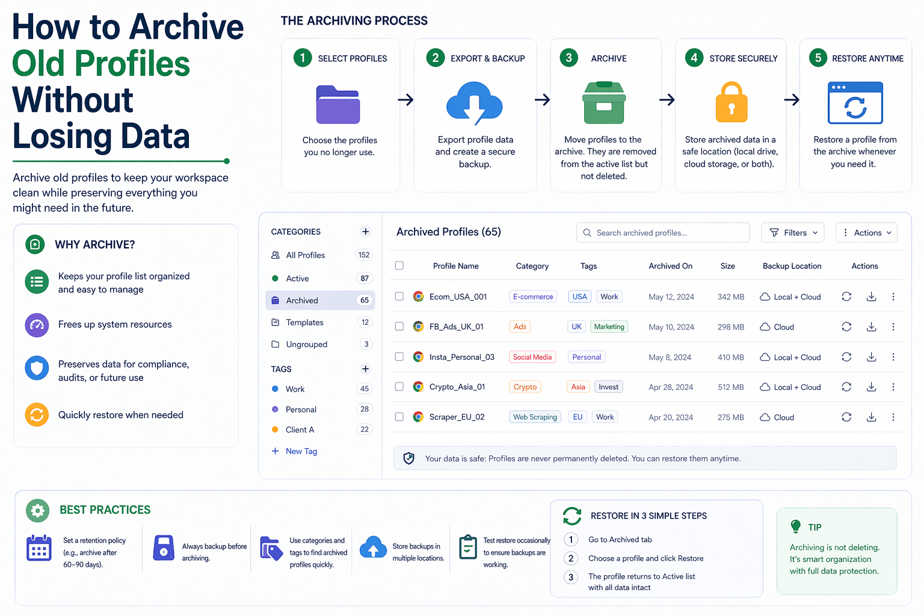Viewport: 924px width, 616px height.
Task: Click the purple folder Select Profiles icon
Action: [338, 105]
